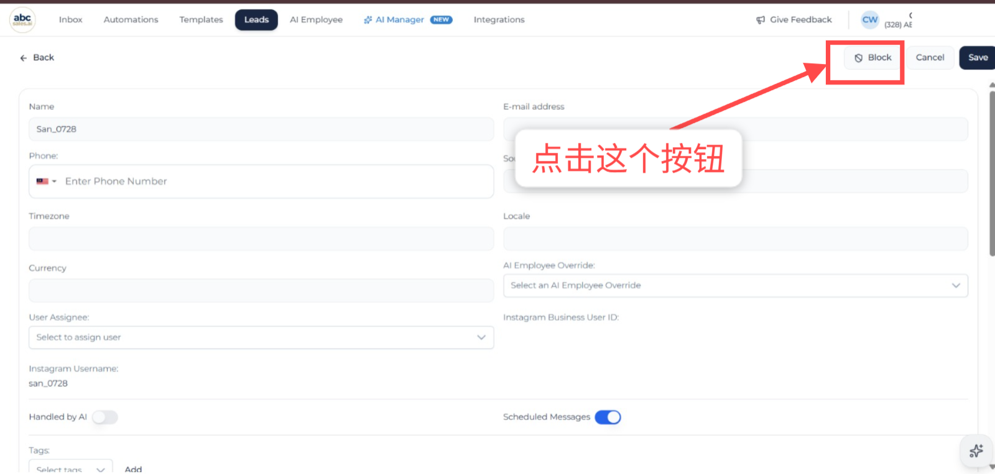Toggle the Handled by AI switch
This screenshot has width=995, height=474.
click(105, 417)
